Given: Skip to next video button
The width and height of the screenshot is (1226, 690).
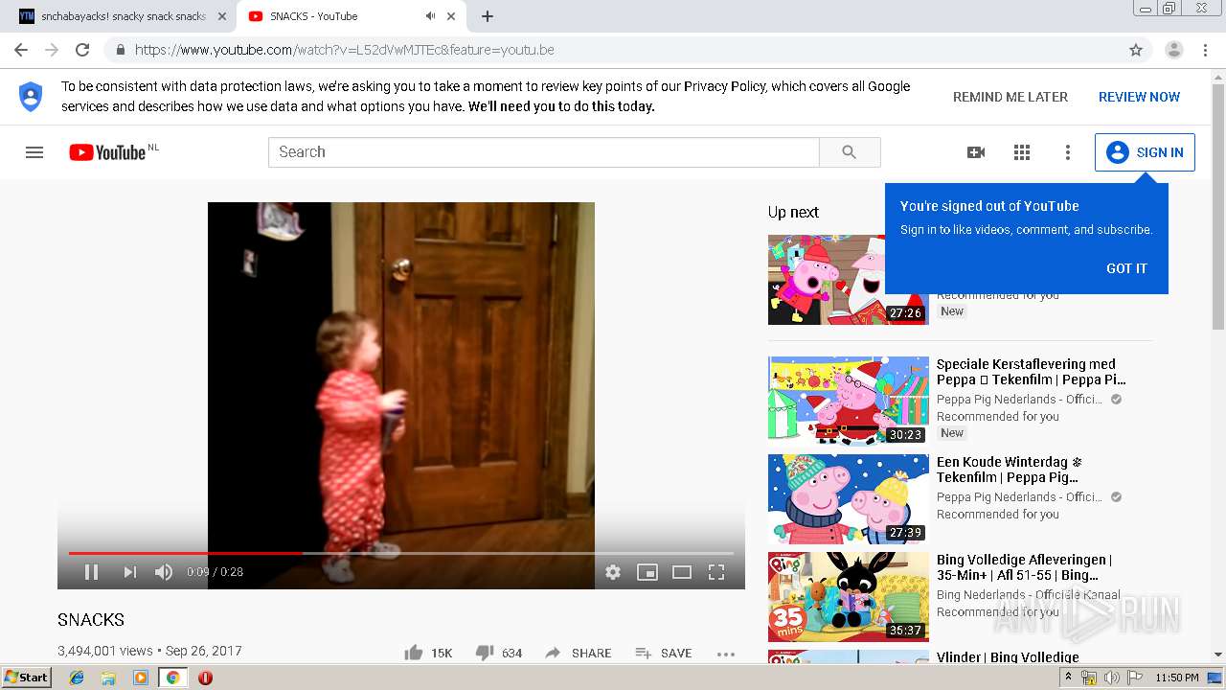Looking at the screenshot, I should pos(129,572).
